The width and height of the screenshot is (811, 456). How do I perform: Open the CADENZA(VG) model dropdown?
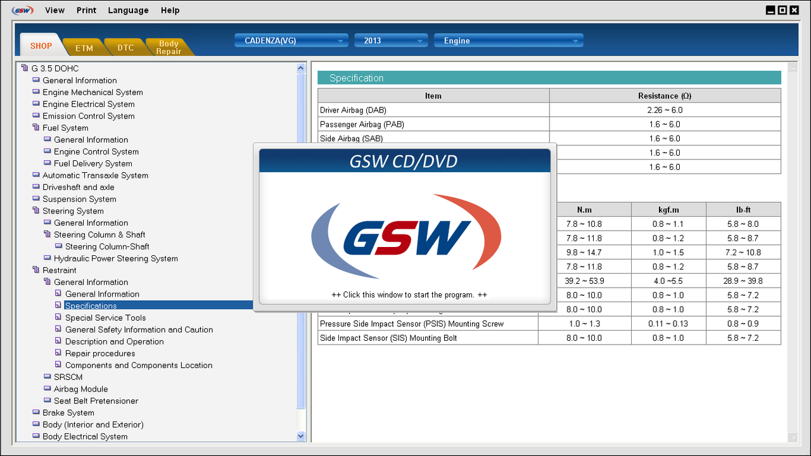coord(292,41)
